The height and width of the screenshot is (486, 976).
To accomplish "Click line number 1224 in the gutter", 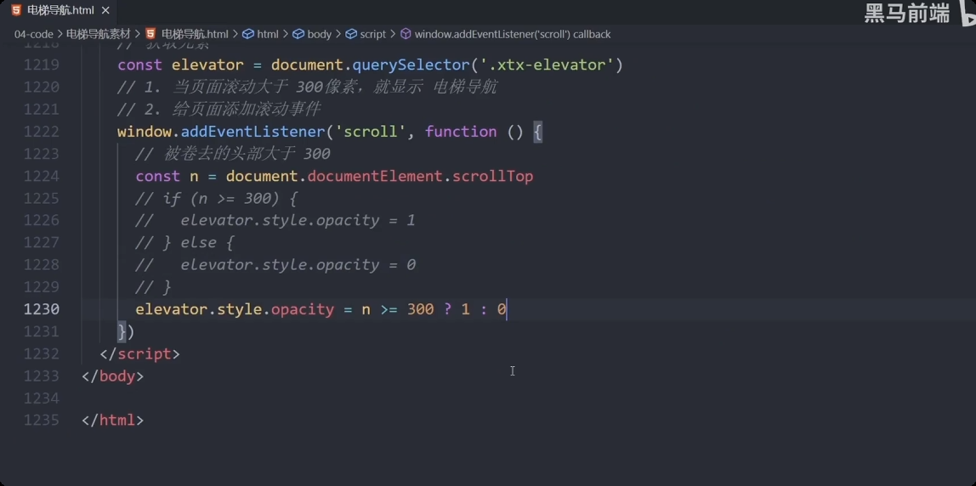I will 42,176.
